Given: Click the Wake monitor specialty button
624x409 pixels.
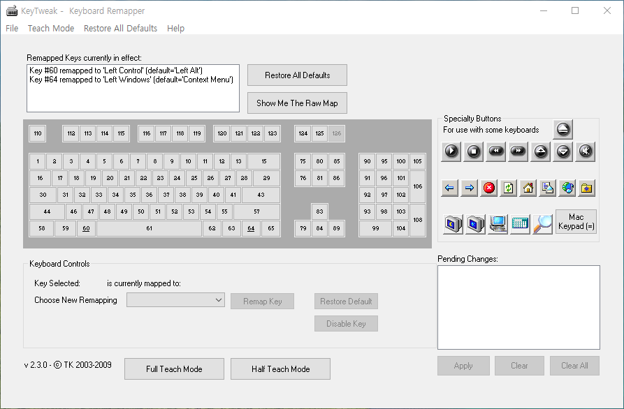Looking at the screenshot, I should click(x=476, y=224).
